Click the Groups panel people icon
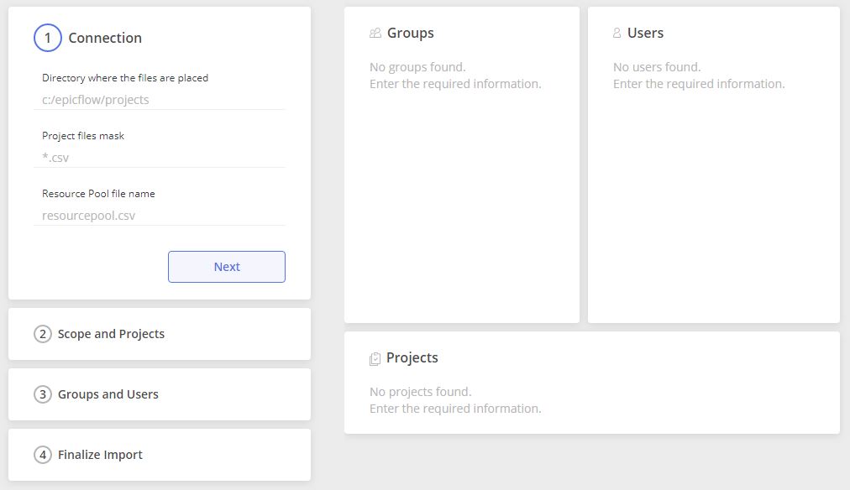The height and width of the screenshot is (490, 850). tap(375, 34)
